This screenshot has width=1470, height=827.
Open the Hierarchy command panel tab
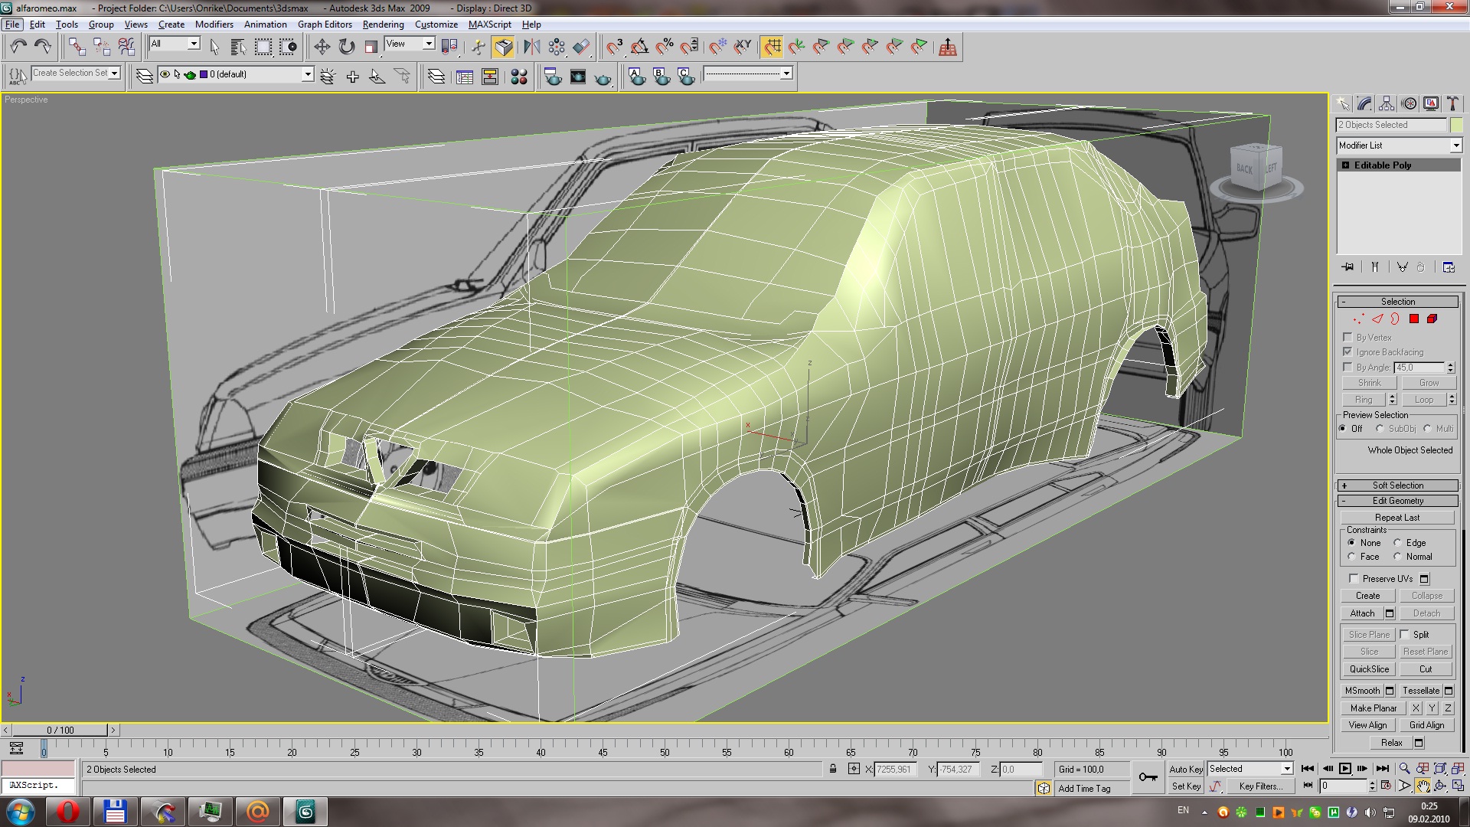click(1387, 104)
